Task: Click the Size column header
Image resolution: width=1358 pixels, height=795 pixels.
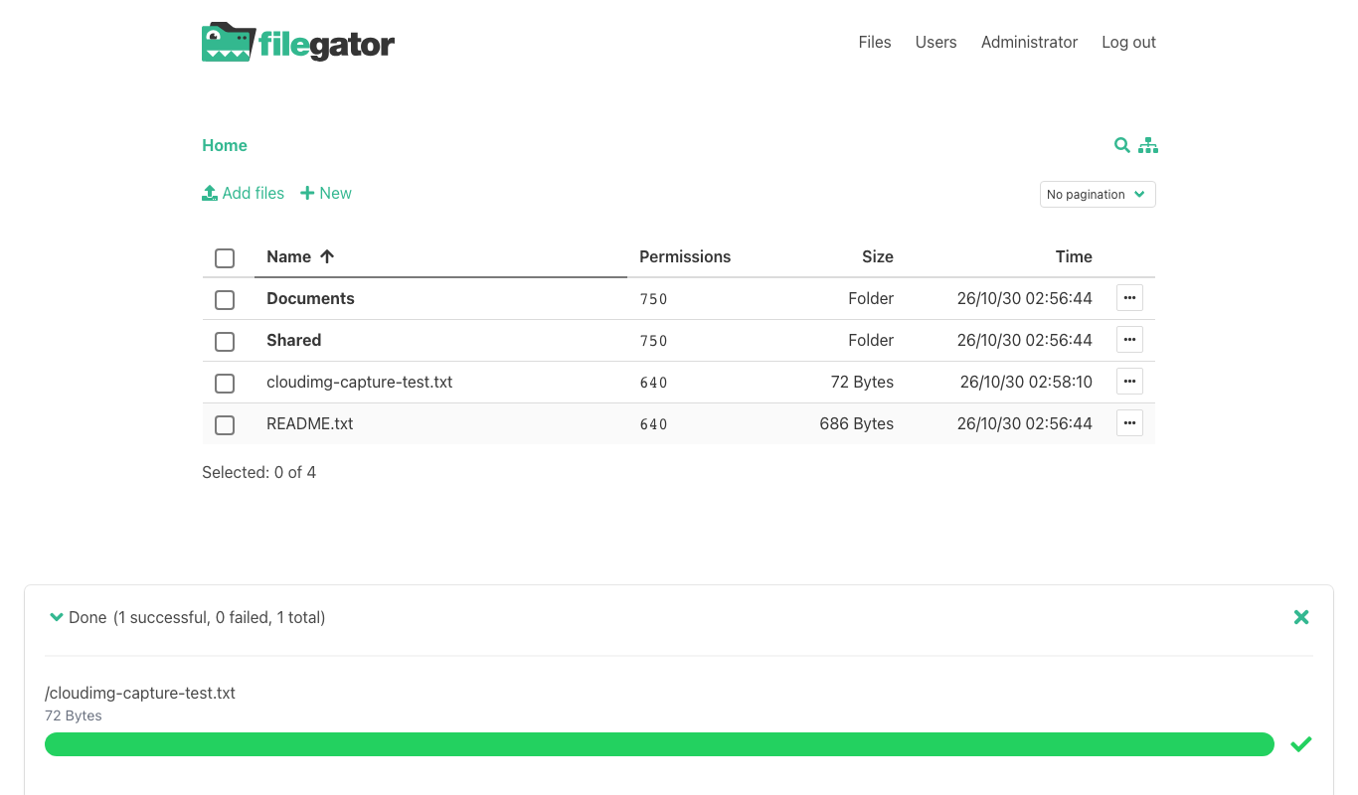Action: pos(878,256)
